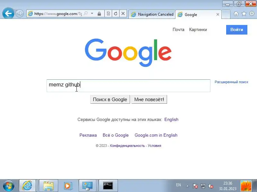Refresh the page with the reload icon
This screenshot has height=192, width=257.
[x=116, y=13]
